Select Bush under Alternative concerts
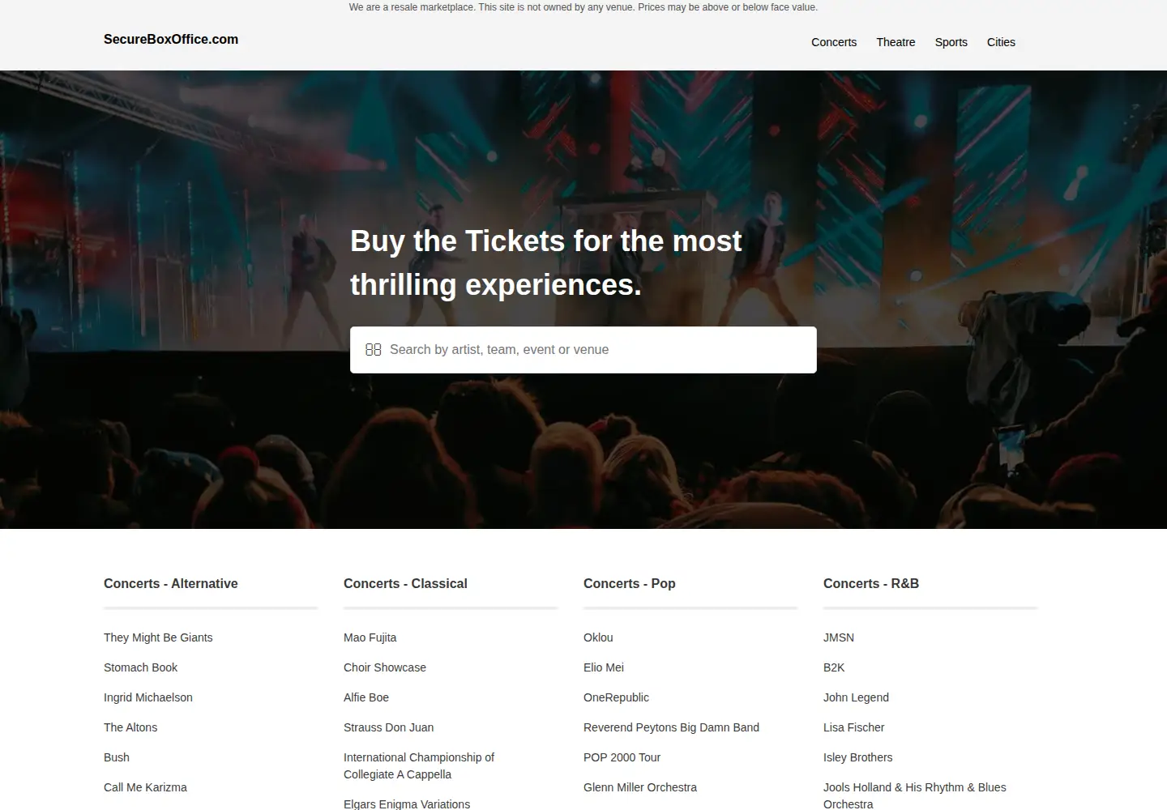1167x810 pixels. (117, 757)
